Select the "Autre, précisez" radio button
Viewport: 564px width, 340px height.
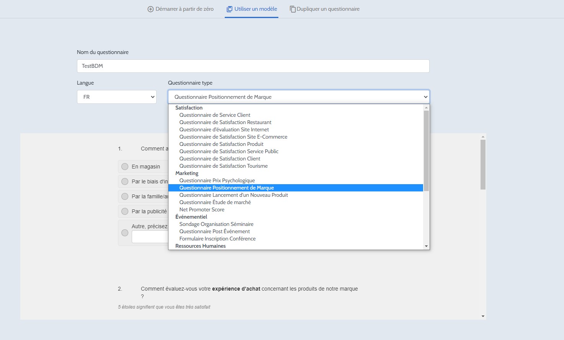pyautogui.click(x=124, y=232)
